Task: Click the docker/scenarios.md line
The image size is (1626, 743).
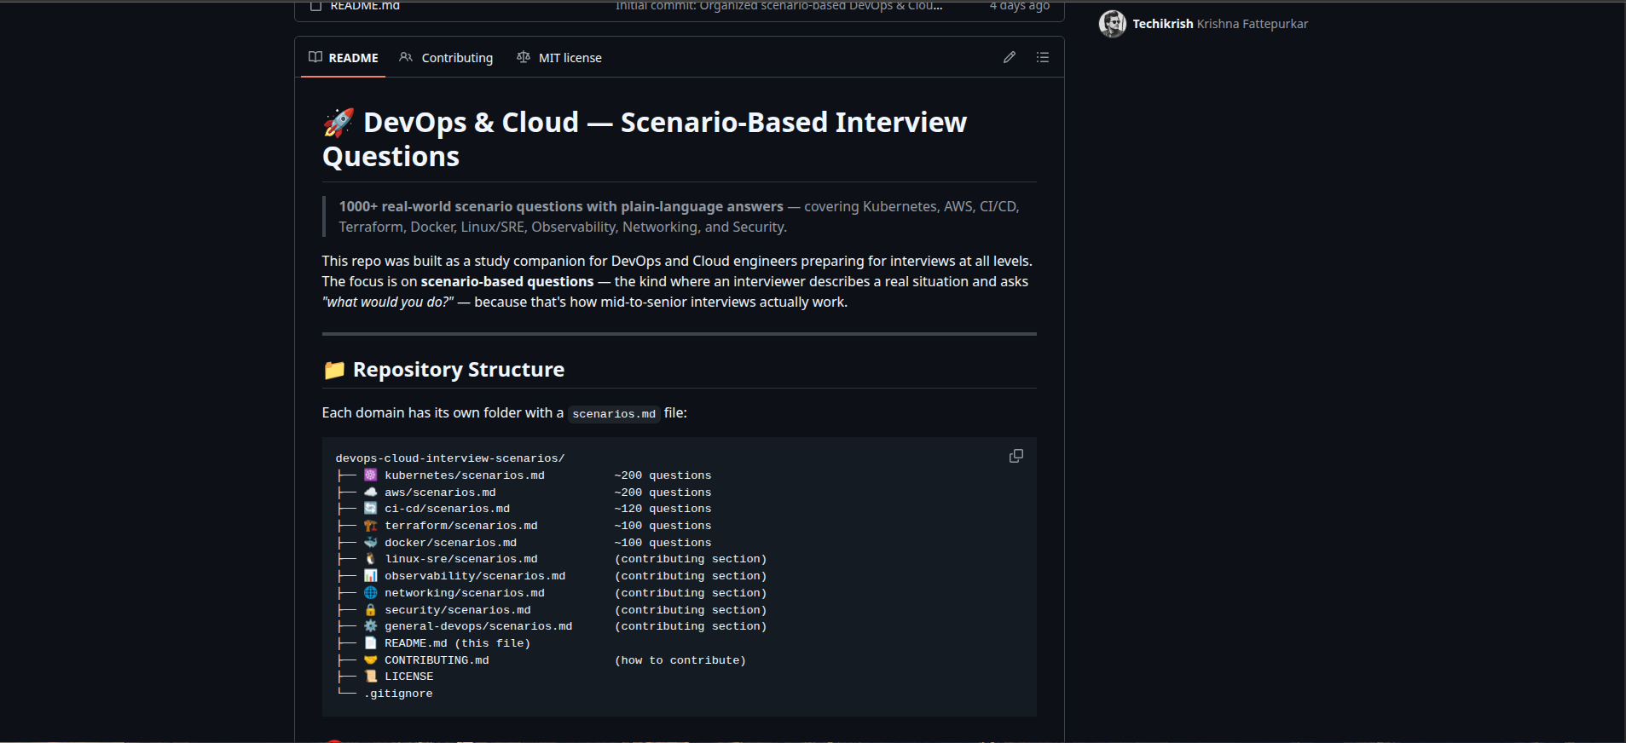Action: pos(450,543)
